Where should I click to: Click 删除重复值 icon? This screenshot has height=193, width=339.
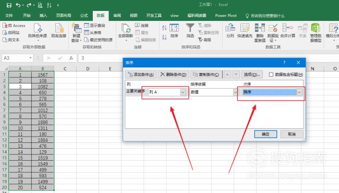260,33
